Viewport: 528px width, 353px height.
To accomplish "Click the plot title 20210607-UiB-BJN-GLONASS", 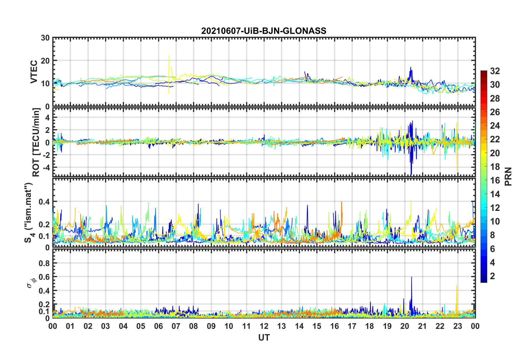I will [x=264, y=31].
